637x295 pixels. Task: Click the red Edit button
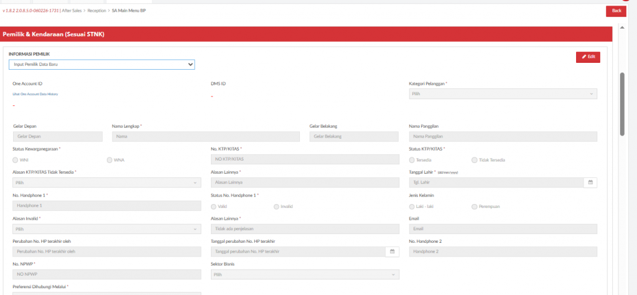point(588,57)
